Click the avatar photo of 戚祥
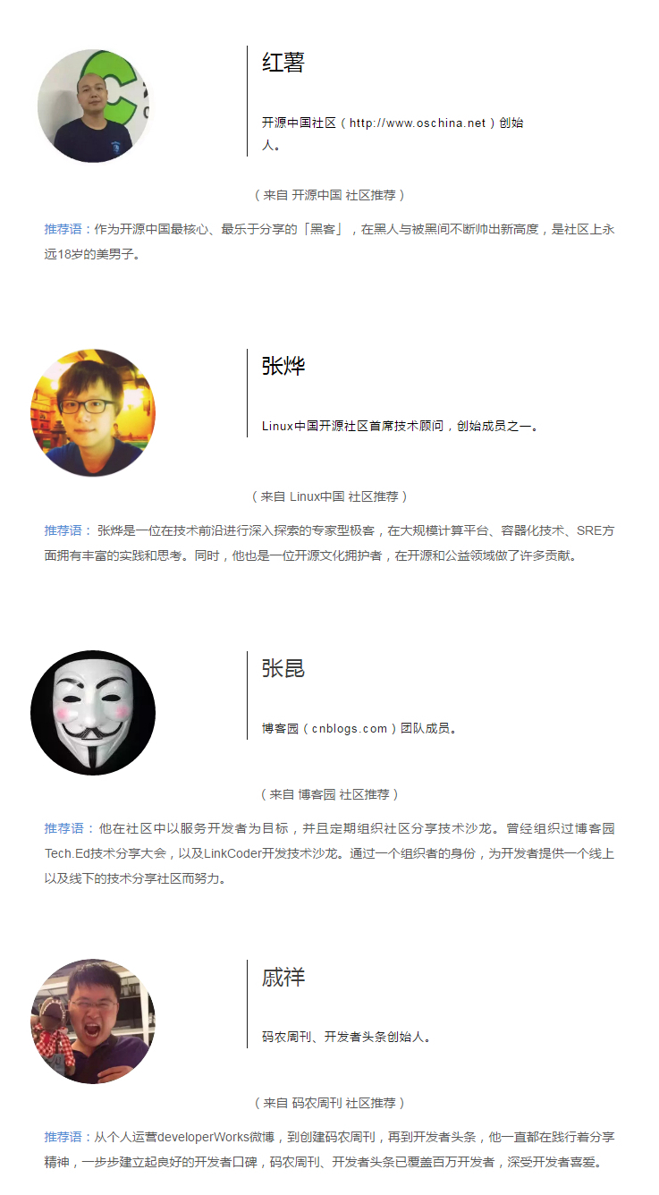The image size is (659, 1195). (x=93, y=1021)
